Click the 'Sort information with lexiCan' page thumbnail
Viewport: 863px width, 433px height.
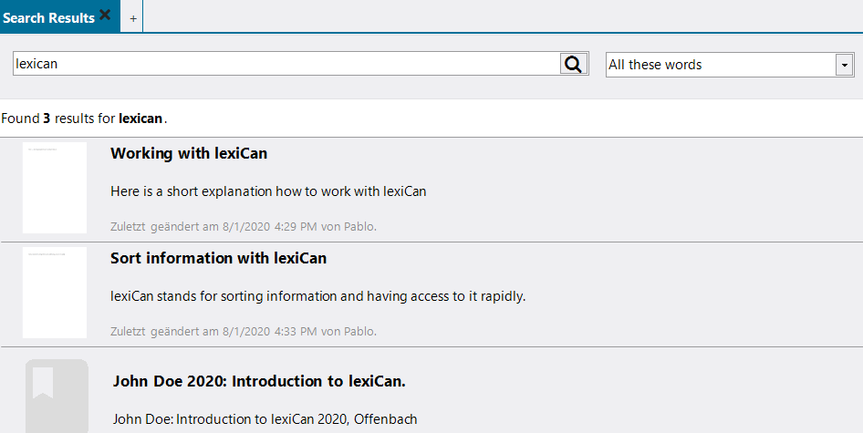(x=55, y=293)
